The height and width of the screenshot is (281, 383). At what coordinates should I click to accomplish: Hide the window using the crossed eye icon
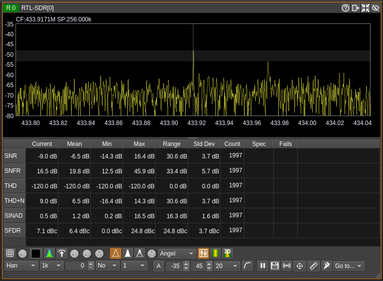pos(375,8)
